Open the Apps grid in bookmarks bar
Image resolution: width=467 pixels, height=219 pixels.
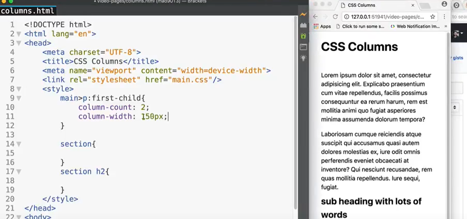(x=322, y=26)
